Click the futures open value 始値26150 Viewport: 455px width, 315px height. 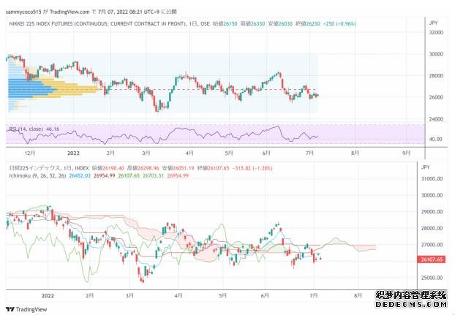tap(225, 24)
